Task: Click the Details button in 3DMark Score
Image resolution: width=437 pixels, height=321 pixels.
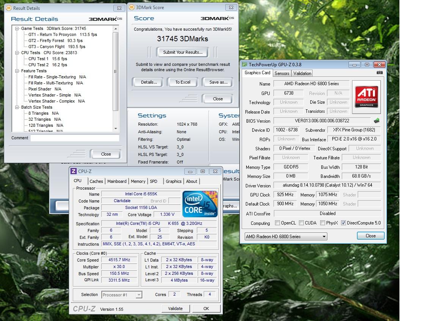Action: click(149, 83)
